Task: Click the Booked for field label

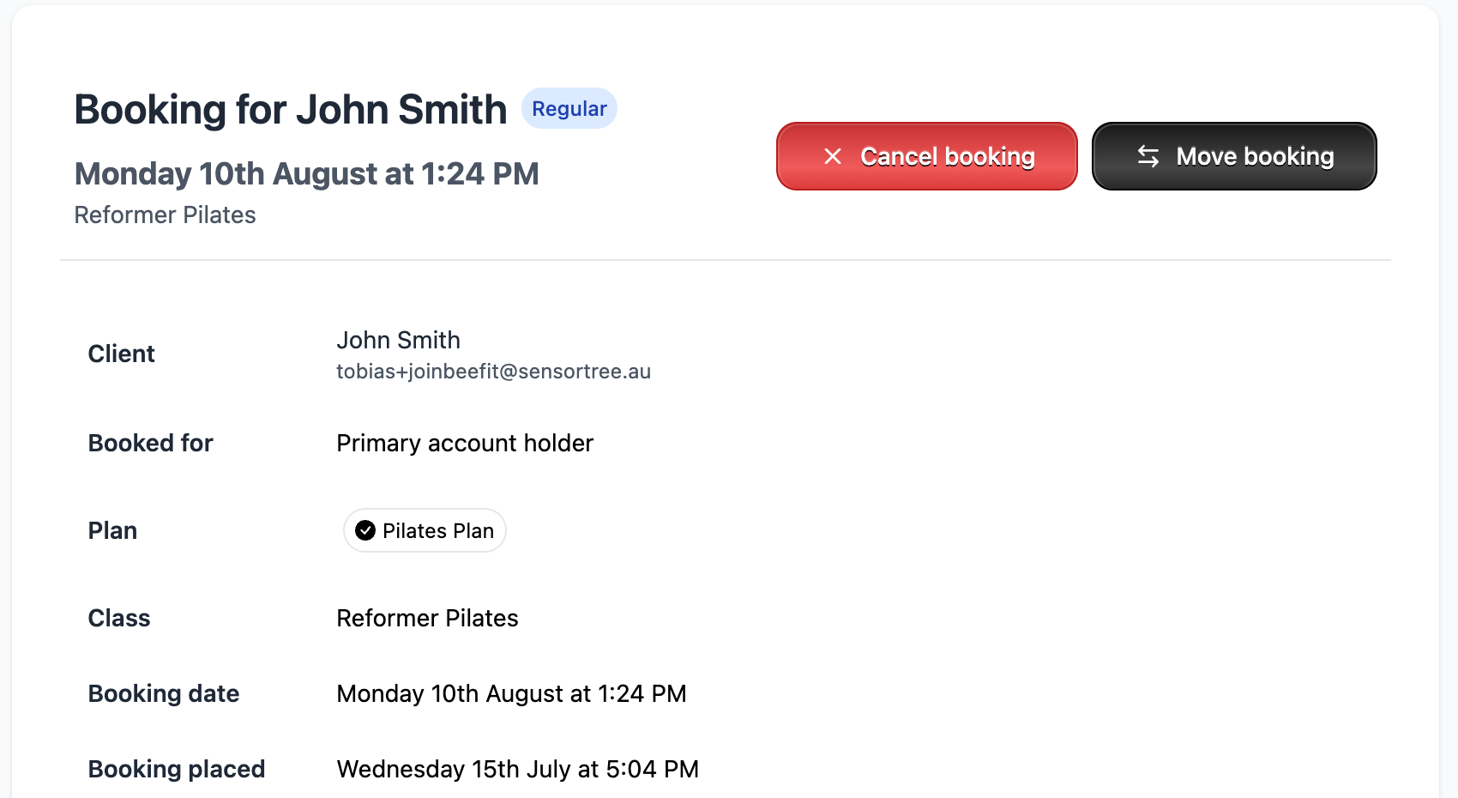Action: (x=151, y=443)
